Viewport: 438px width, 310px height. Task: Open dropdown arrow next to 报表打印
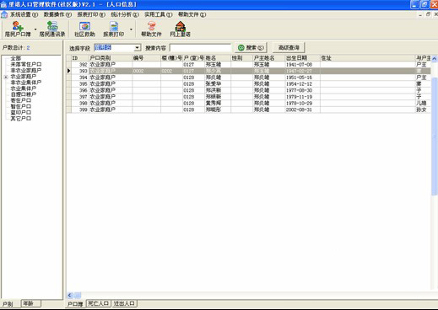pos(131,29)
